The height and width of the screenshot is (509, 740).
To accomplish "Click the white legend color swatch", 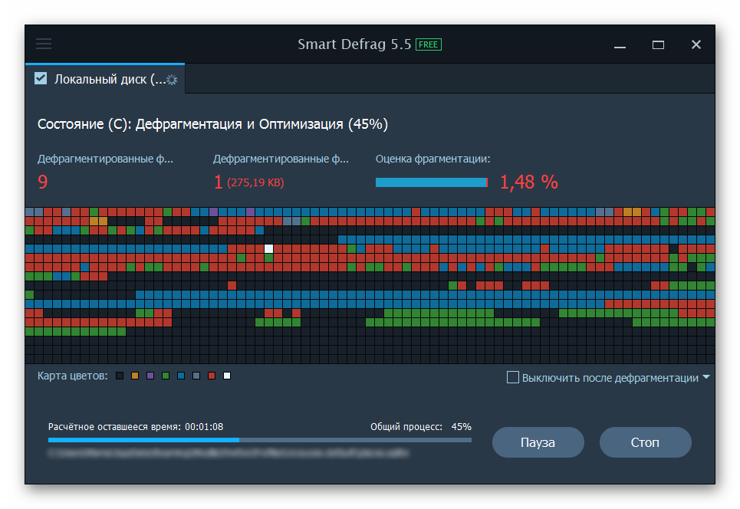I will tap(227, 376).
